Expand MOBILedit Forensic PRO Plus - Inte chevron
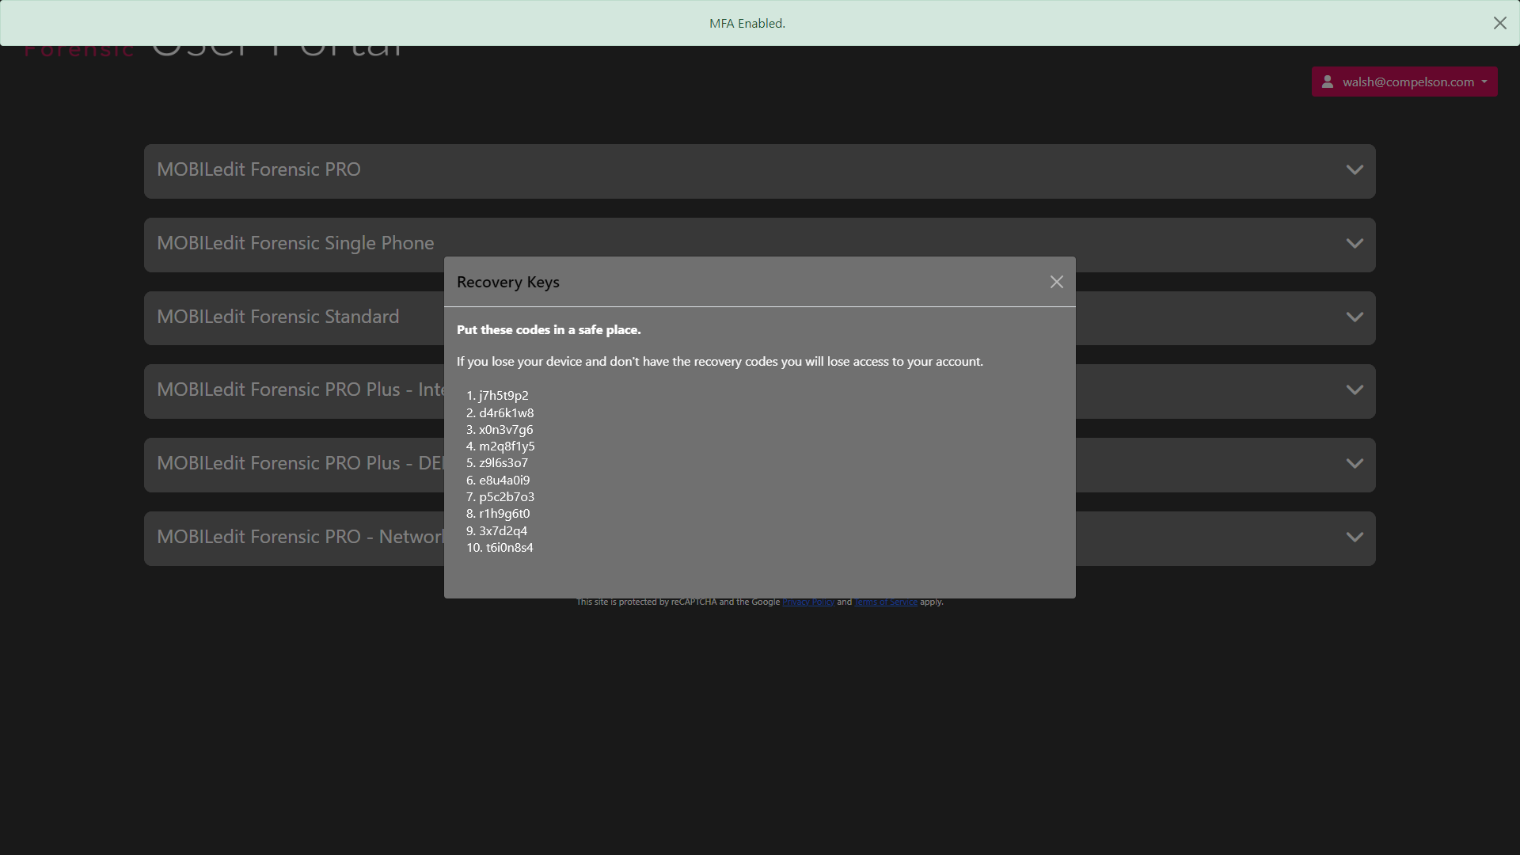The width and height of the screenshot is (1520, 855). coord(1355,389)
